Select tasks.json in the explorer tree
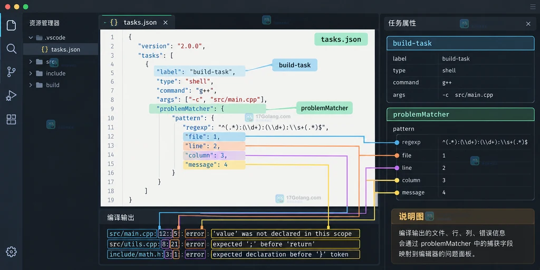The width and height of the screenshot is (540, 270). [x=61, y=49]
